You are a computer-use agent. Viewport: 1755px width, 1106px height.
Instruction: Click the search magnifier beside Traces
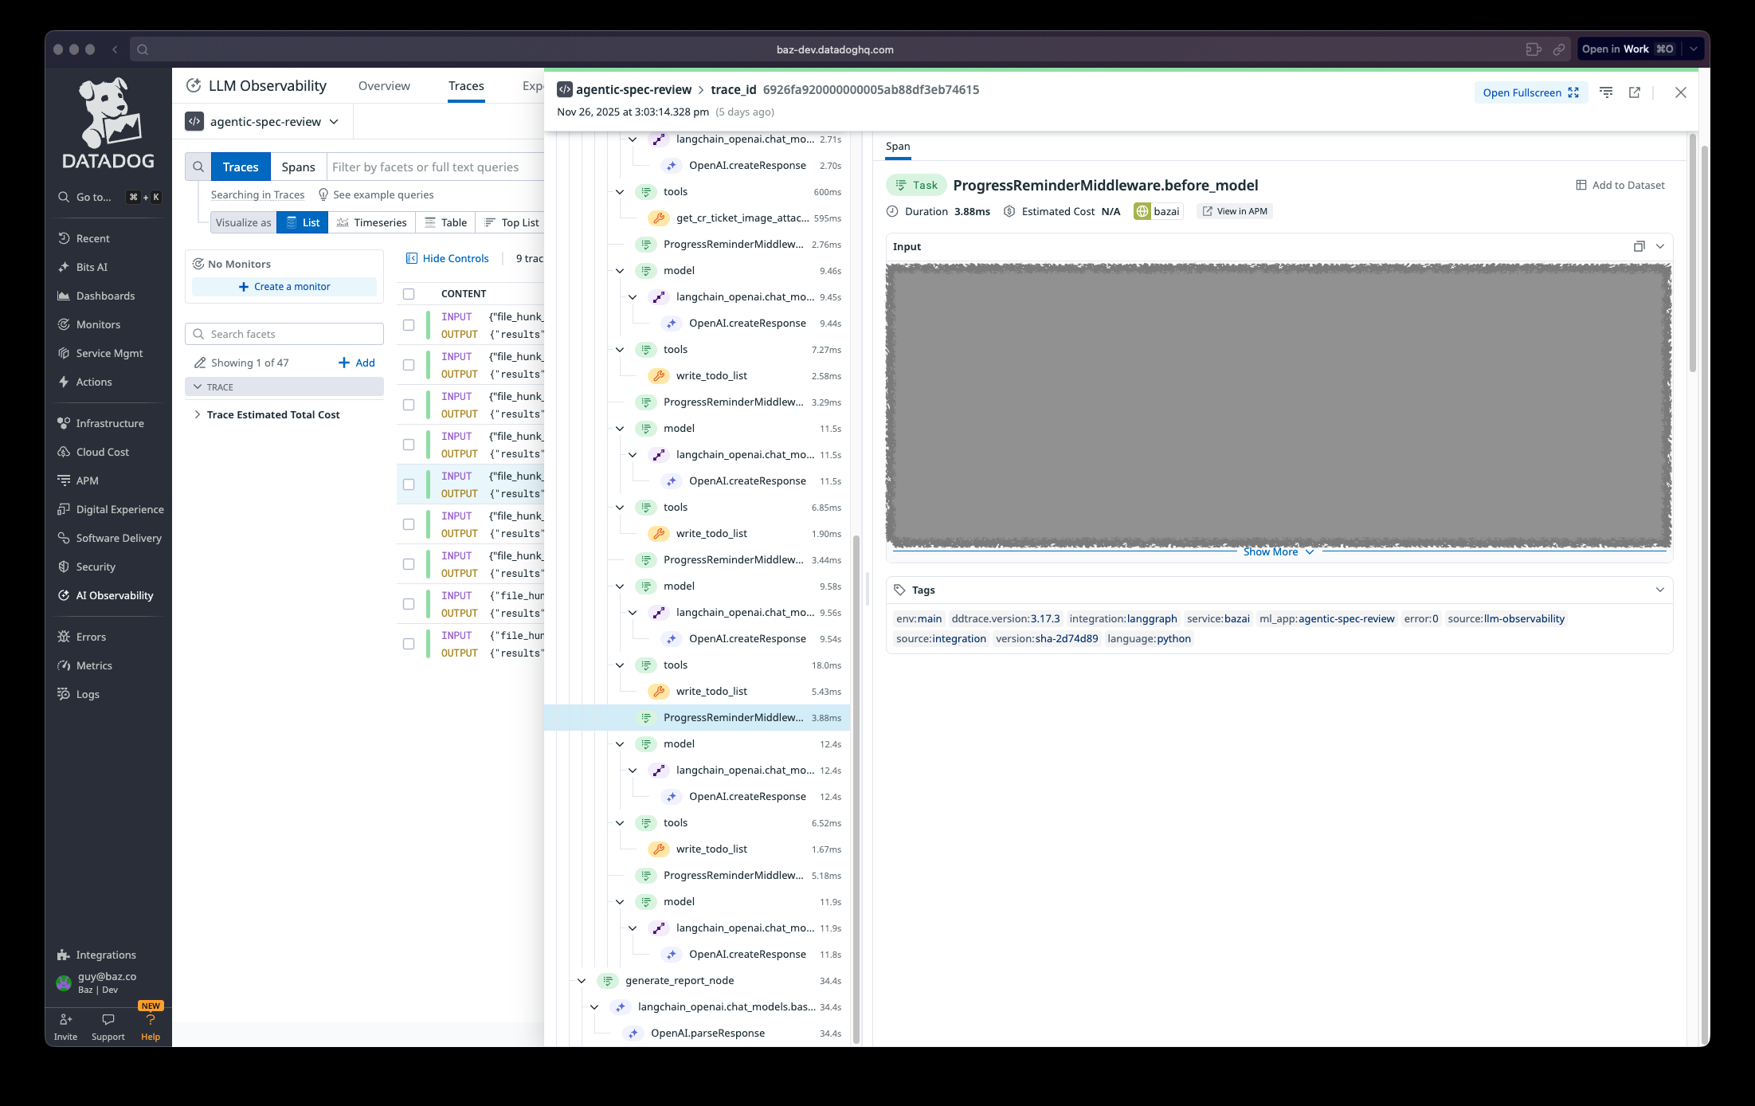[198, 167]
